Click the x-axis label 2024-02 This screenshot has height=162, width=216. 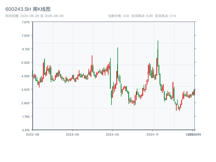pyautogui.click(x=112, y=134)
